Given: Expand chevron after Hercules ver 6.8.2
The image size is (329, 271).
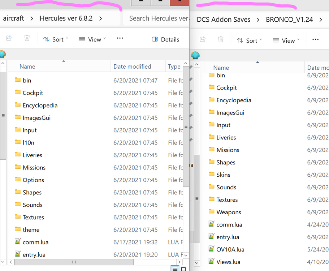Looking at the screenshot, I should coord(100,19).
